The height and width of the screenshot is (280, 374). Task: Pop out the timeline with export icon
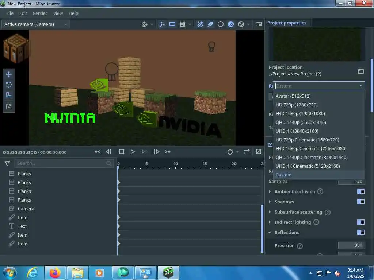tap(259, 152)
